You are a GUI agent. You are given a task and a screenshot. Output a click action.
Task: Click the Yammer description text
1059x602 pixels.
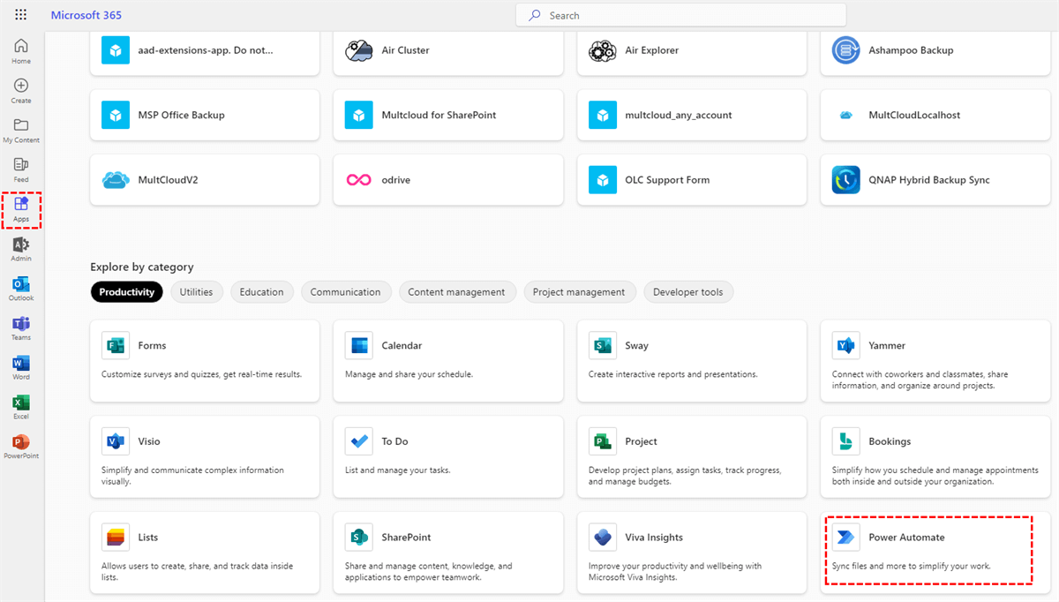coord(920,380)
